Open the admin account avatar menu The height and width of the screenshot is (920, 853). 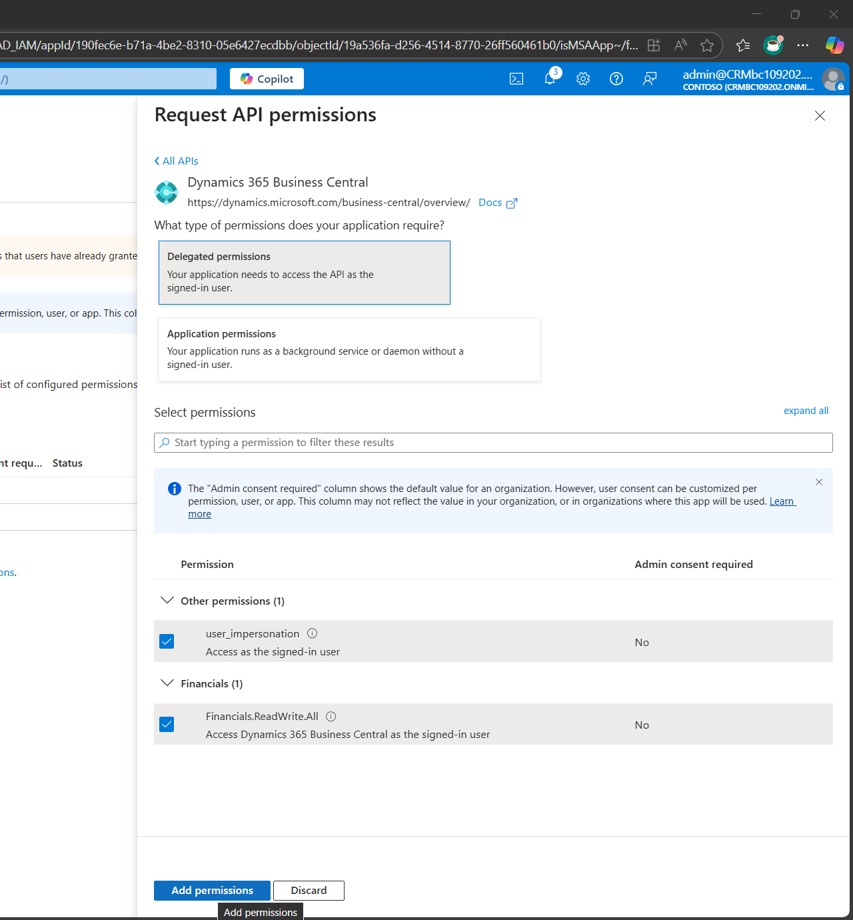pyautogui.click(x=833, y=79)
